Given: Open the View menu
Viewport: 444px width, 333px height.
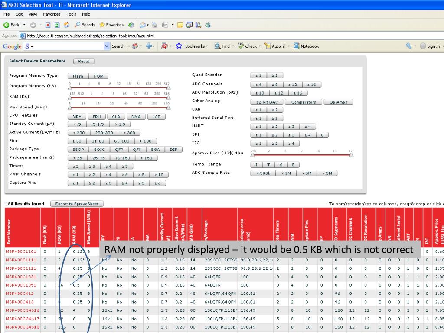Looking at the screenshot, I should 33,14.
